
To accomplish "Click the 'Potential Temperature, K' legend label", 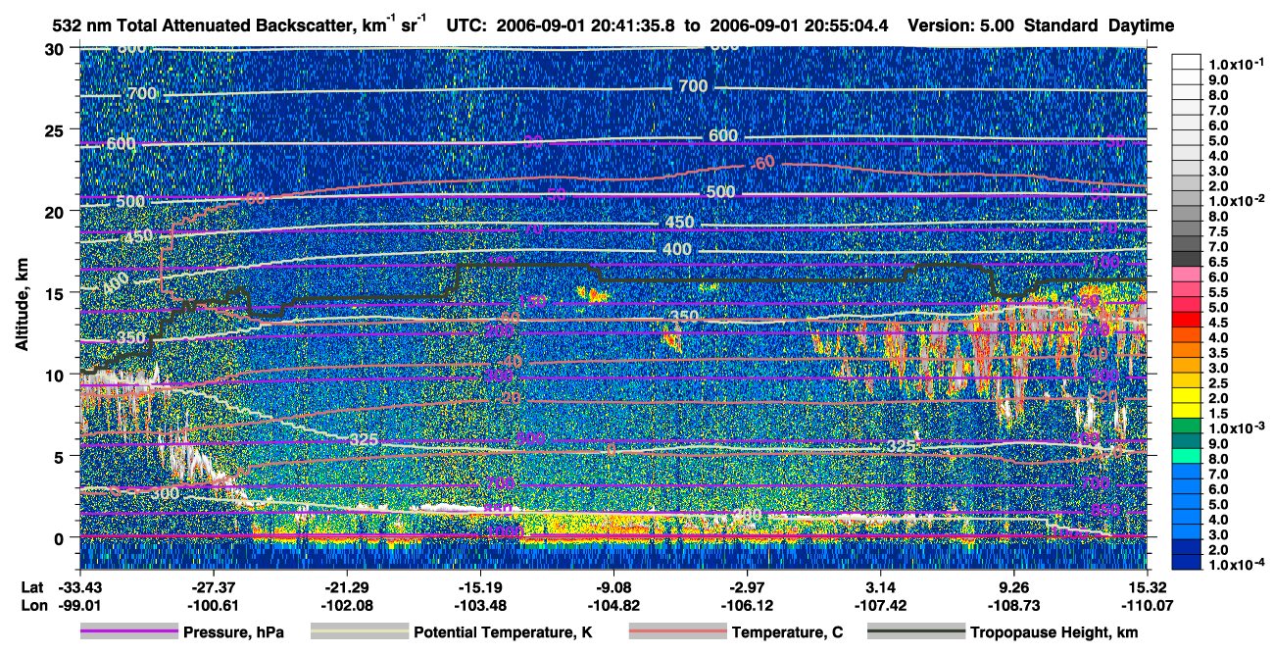I will [503, 632].
